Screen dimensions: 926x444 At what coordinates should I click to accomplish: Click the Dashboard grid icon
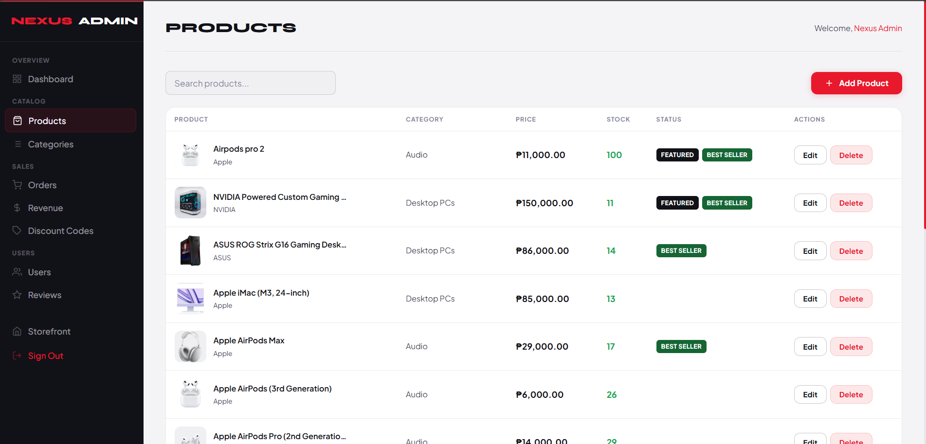click(x=17, y=79)
